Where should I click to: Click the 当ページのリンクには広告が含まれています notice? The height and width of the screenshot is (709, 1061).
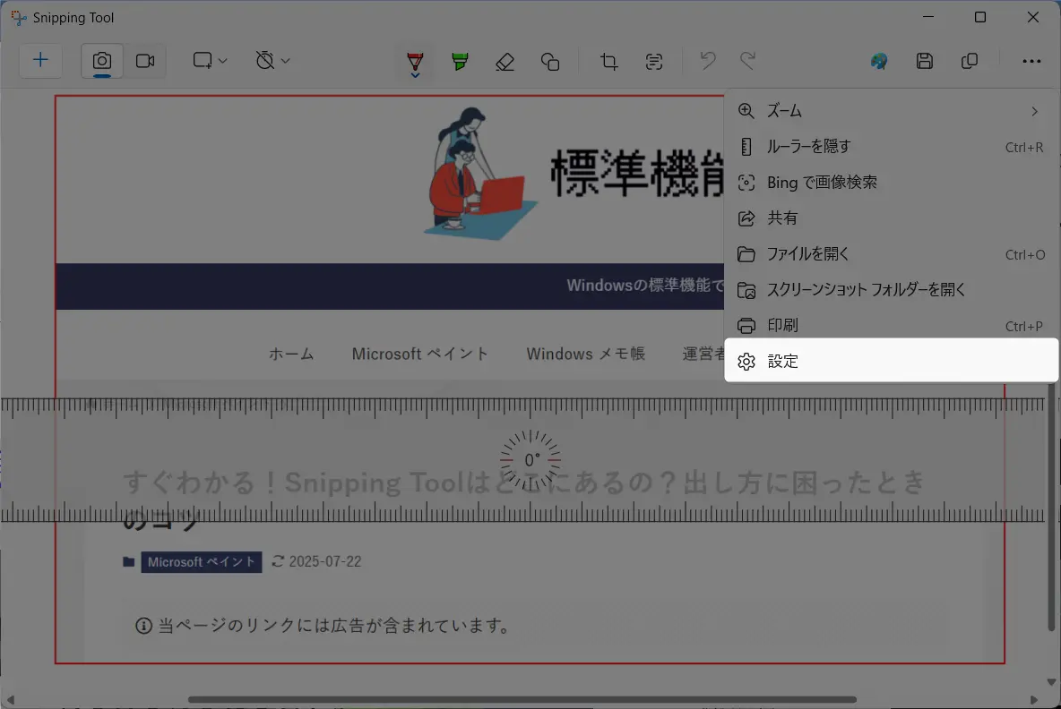click(334, 626)
